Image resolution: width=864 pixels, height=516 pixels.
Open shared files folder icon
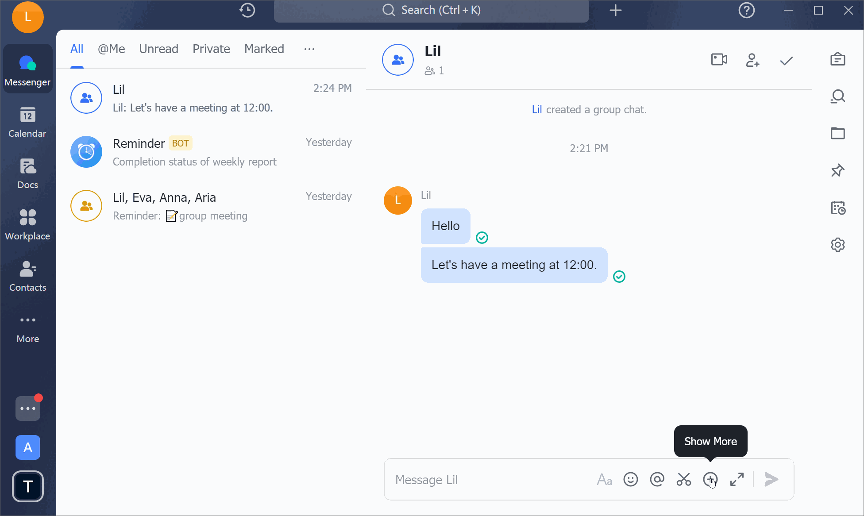tap(838, 133)
